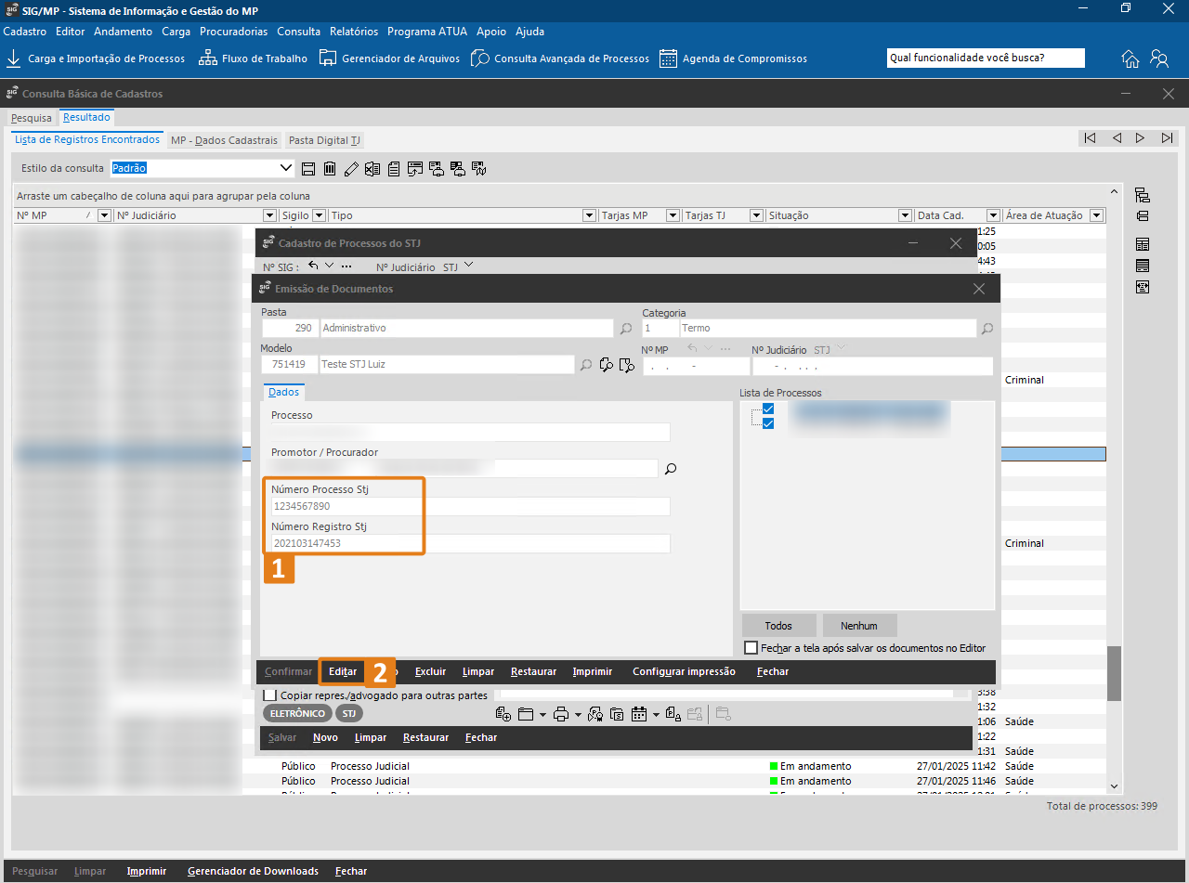The height and width of the screenshot is (883, 1189).
Task: Open the Cadastro menu
Action: [x=25, y=32]
